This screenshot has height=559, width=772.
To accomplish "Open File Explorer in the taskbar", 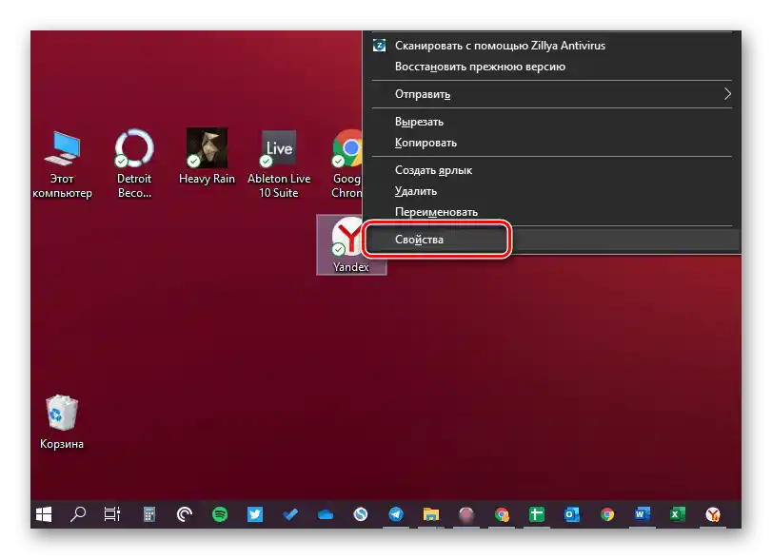I will click(x=430, y=514).
